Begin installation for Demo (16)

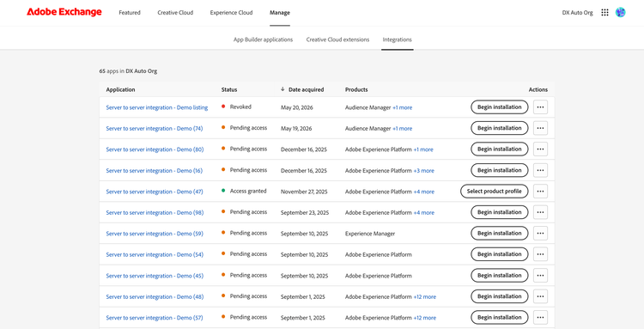(x=500, y=170)
